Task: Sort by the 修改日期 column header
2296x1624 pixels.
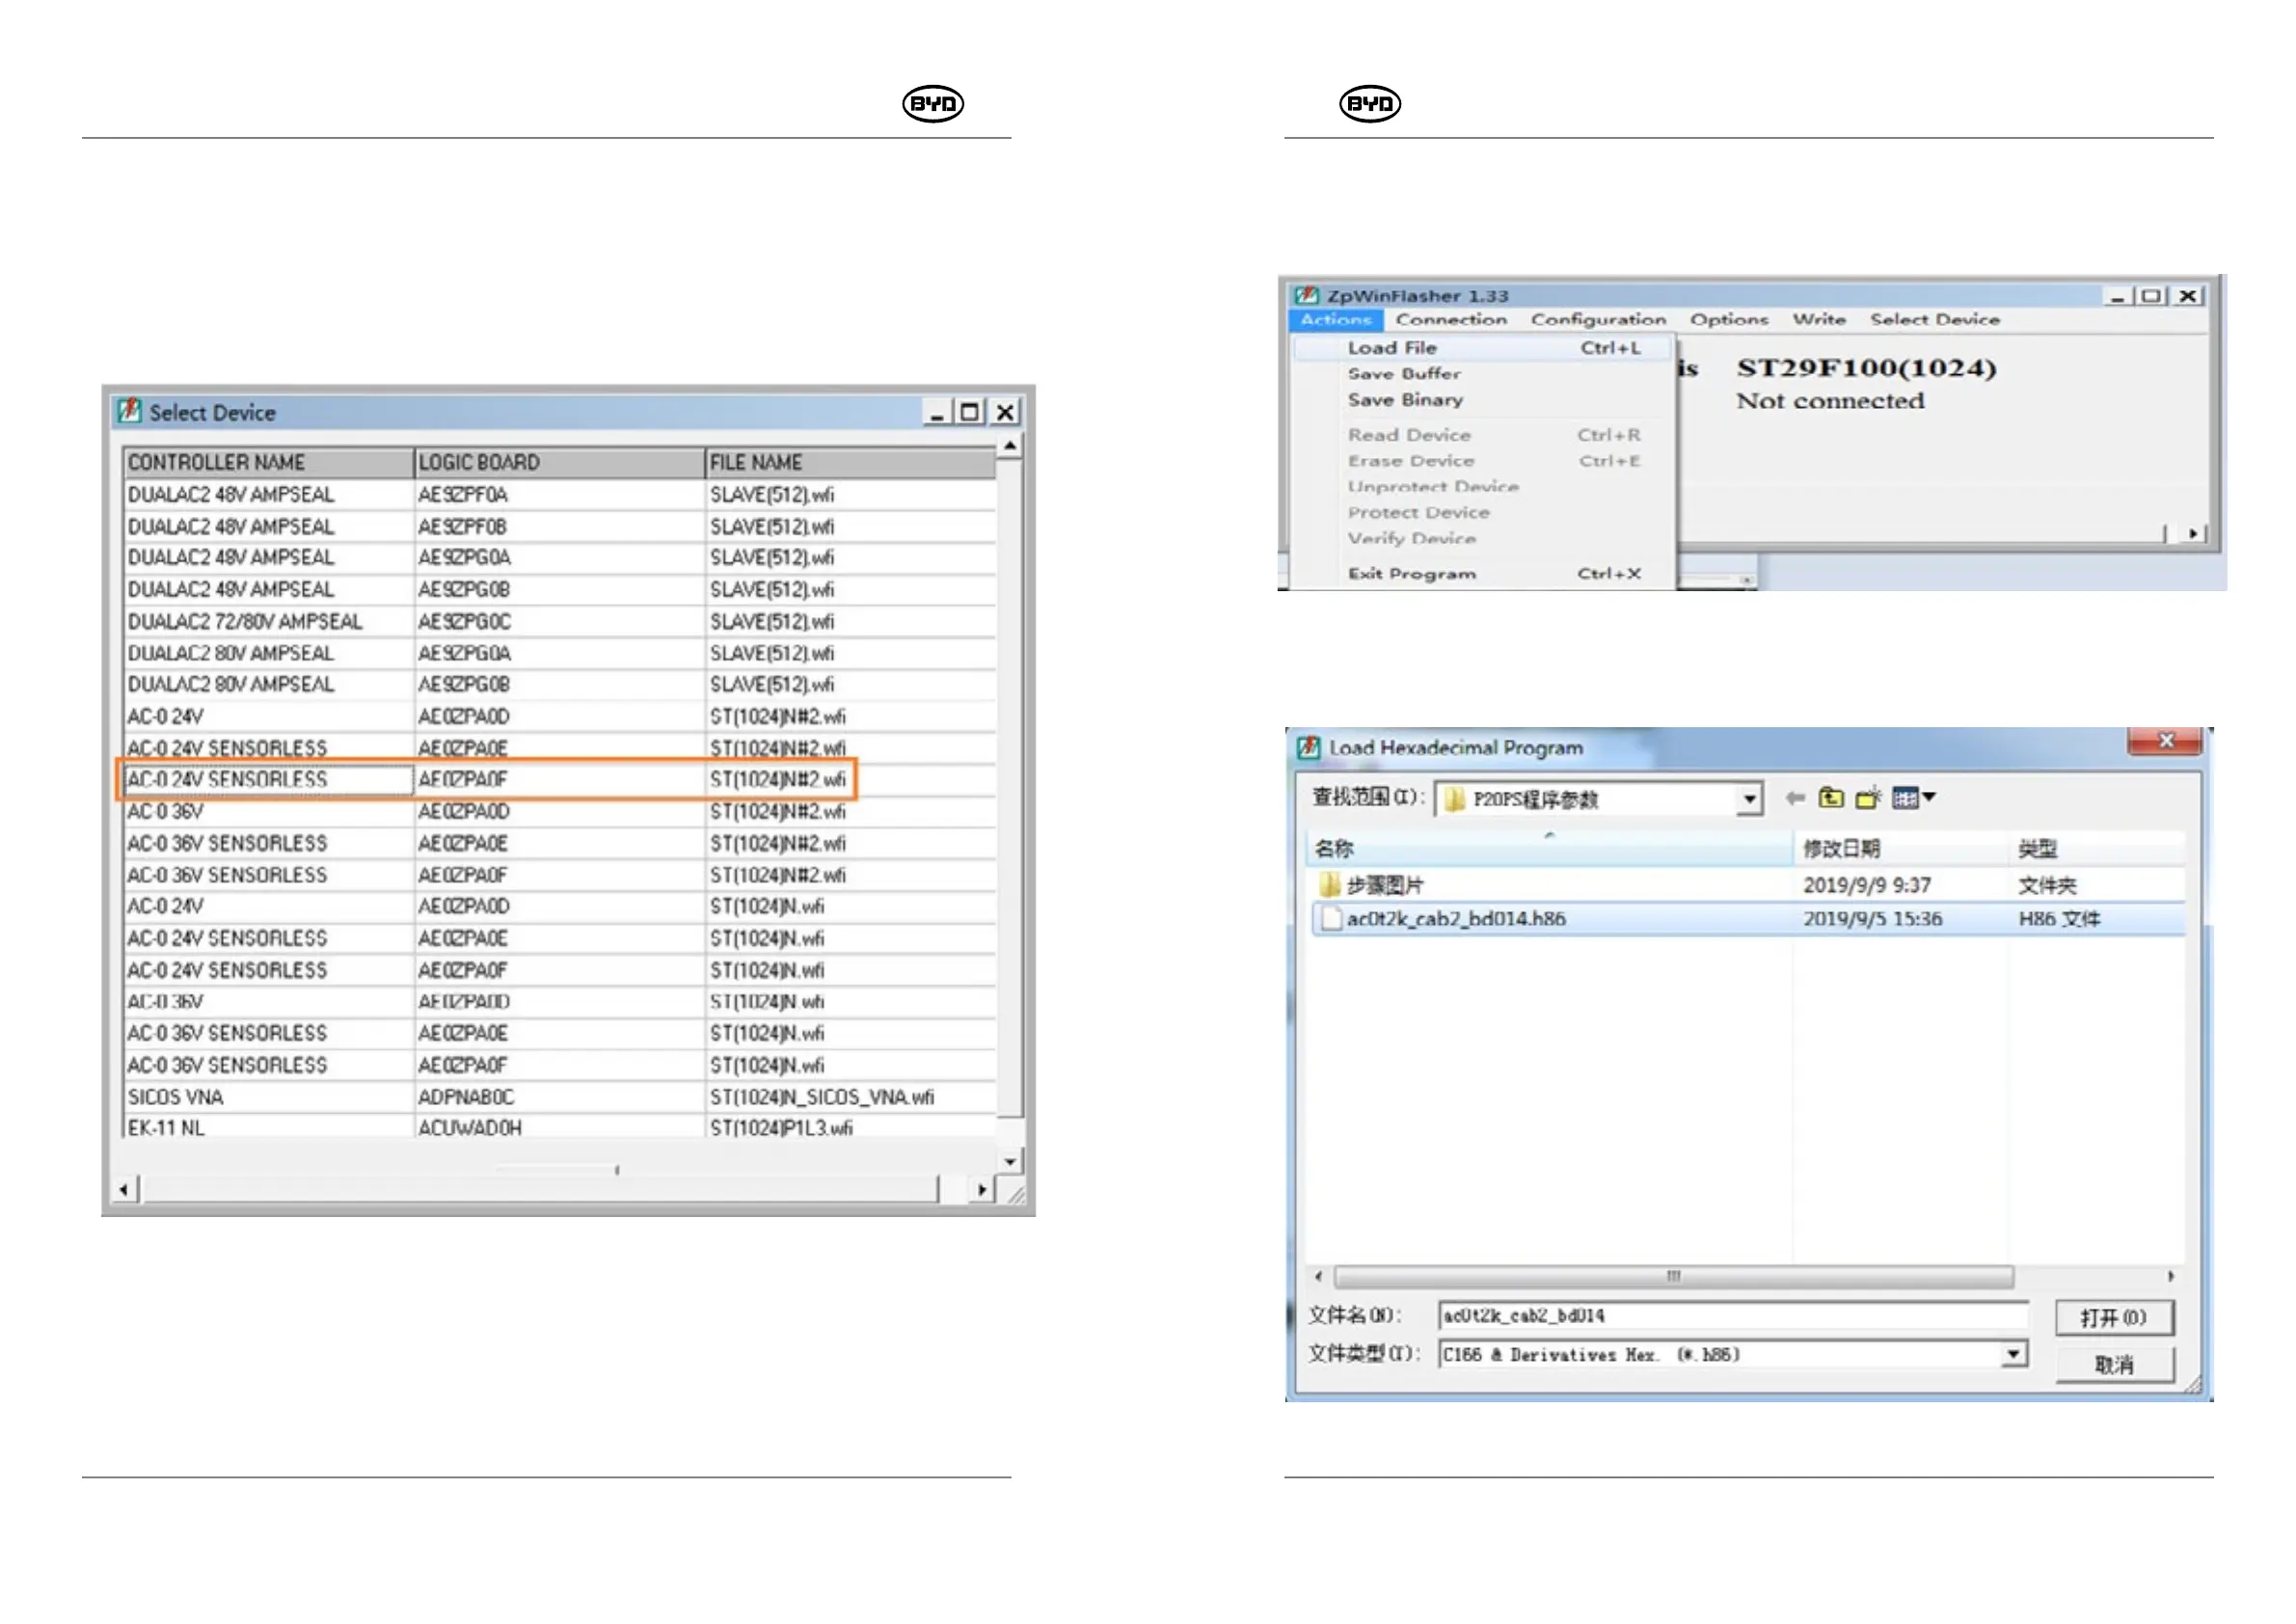Action: 1841,849
